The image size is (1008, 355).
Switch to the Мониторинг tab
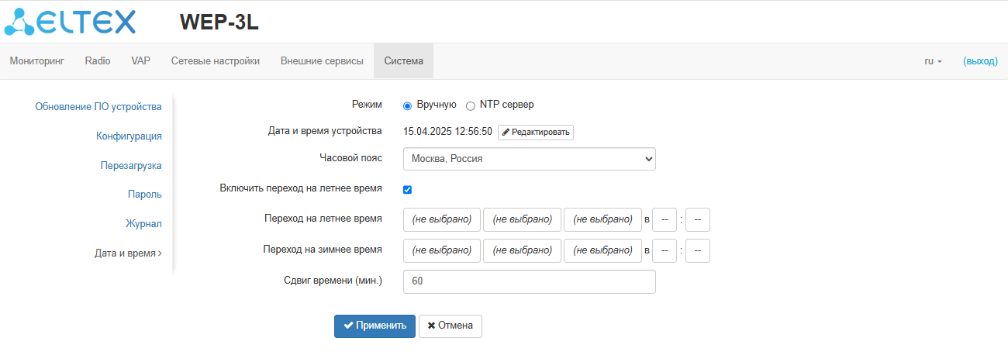(x=36, y=61)
